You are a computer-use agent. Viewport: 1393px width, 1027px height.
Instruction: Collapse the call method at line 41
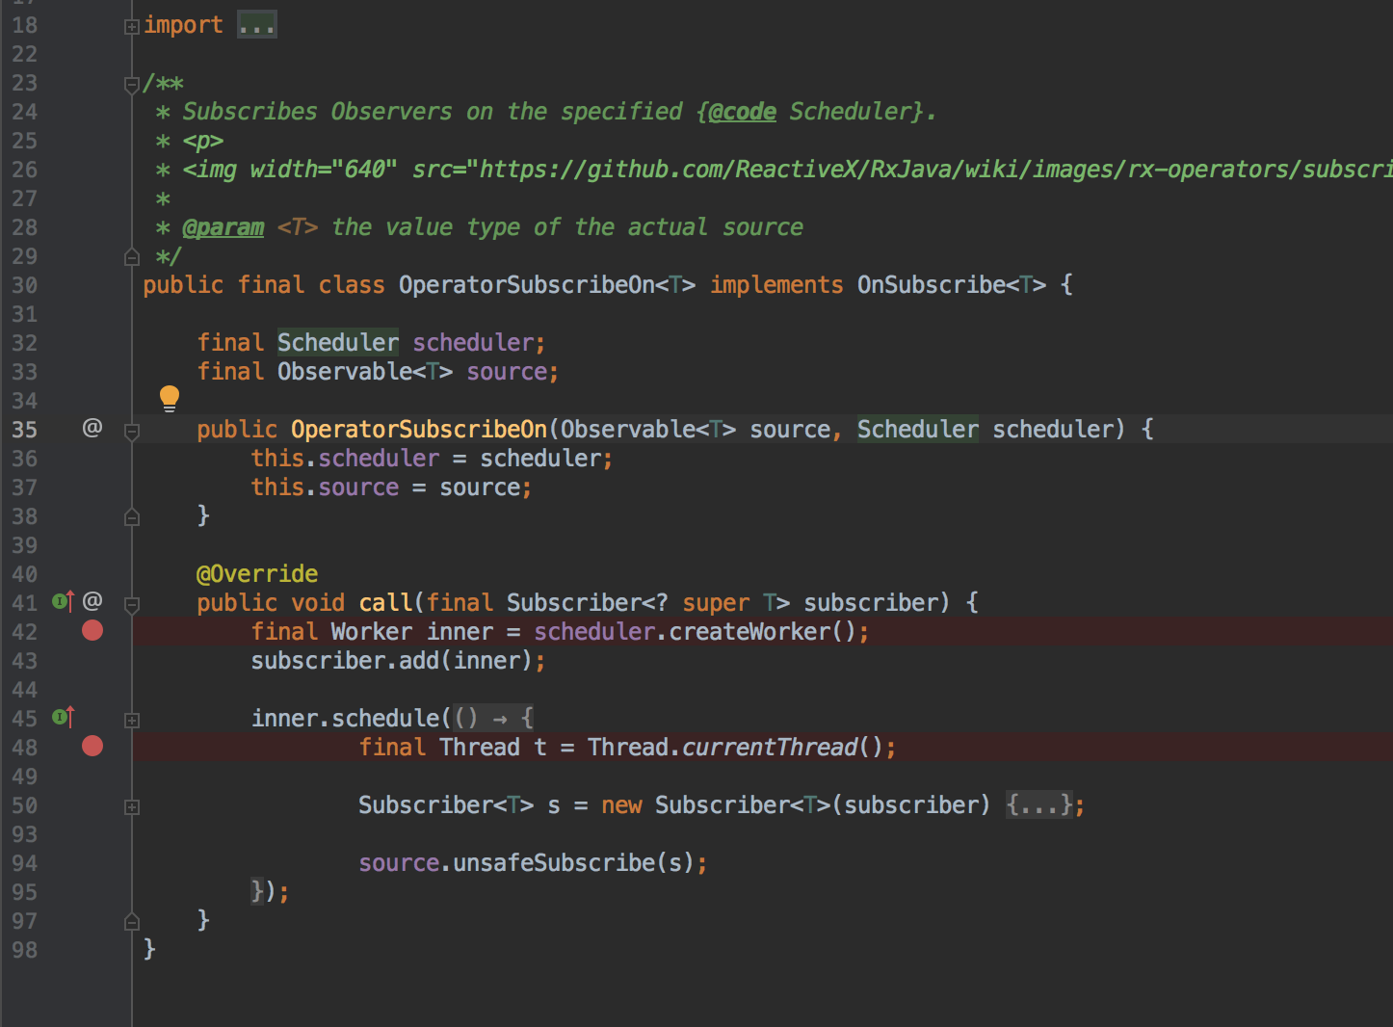132,605
